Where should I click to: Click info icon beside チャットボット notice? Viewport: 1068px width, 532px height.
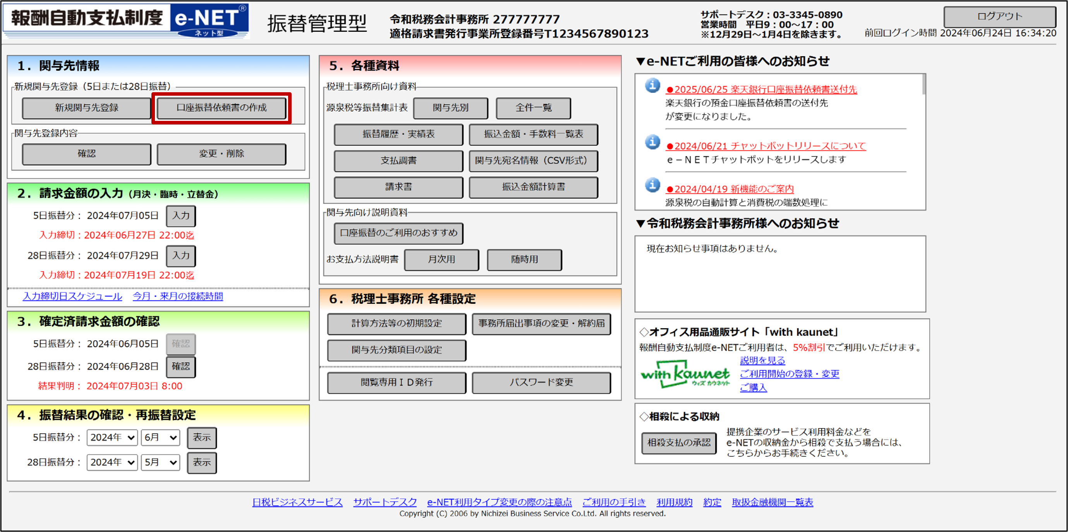tap(652, 142)
